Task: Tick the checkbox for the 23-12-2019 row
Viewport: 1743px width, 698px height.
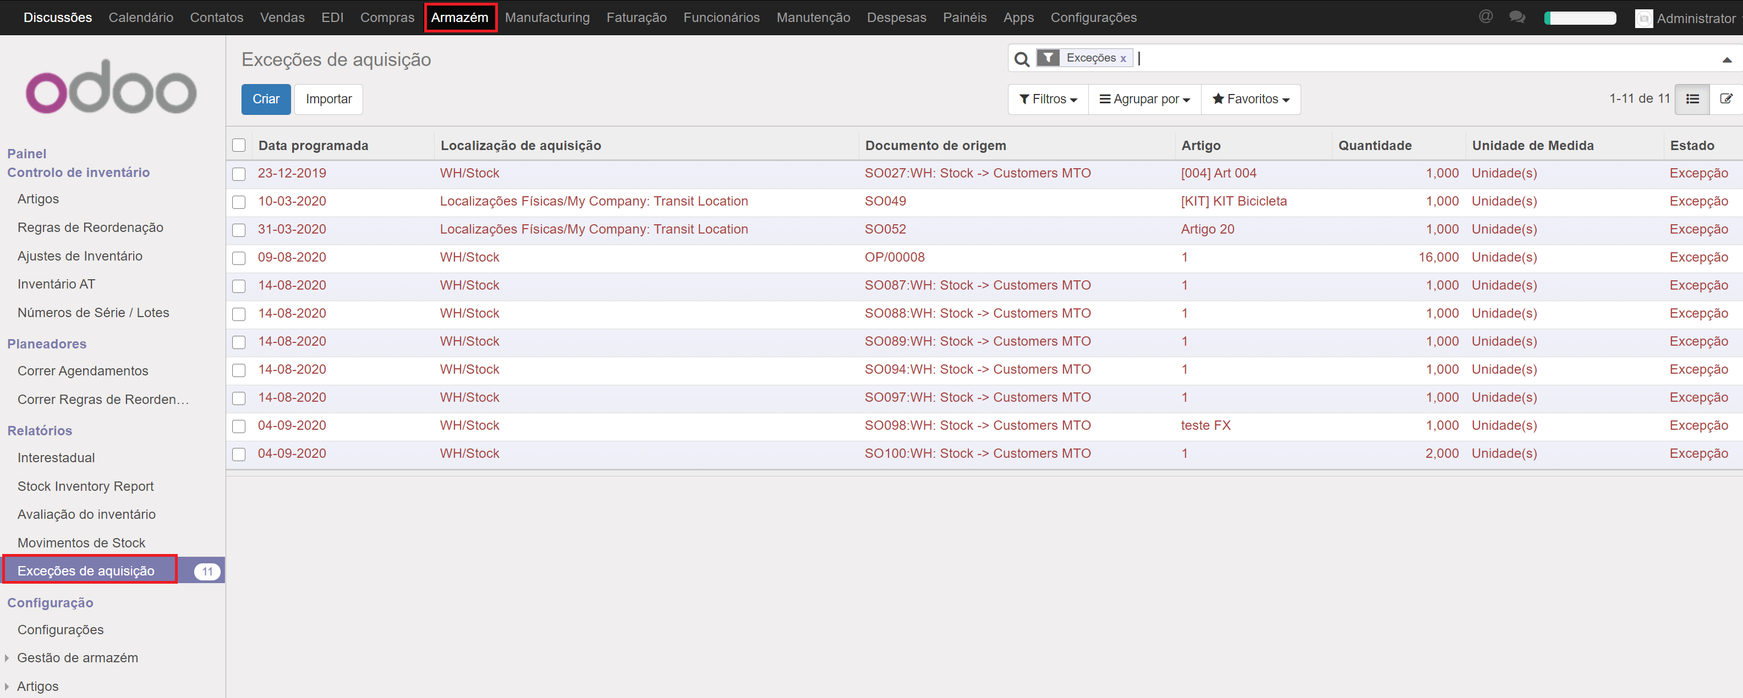Action: tap(239, 174)
